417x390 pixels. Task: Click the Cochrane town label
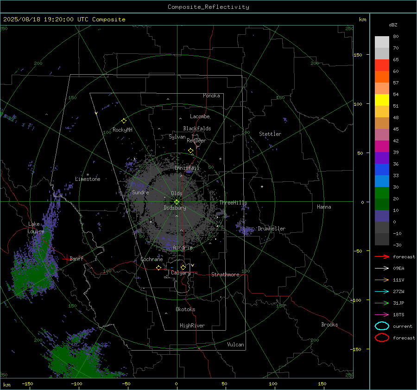coord(152,259)
